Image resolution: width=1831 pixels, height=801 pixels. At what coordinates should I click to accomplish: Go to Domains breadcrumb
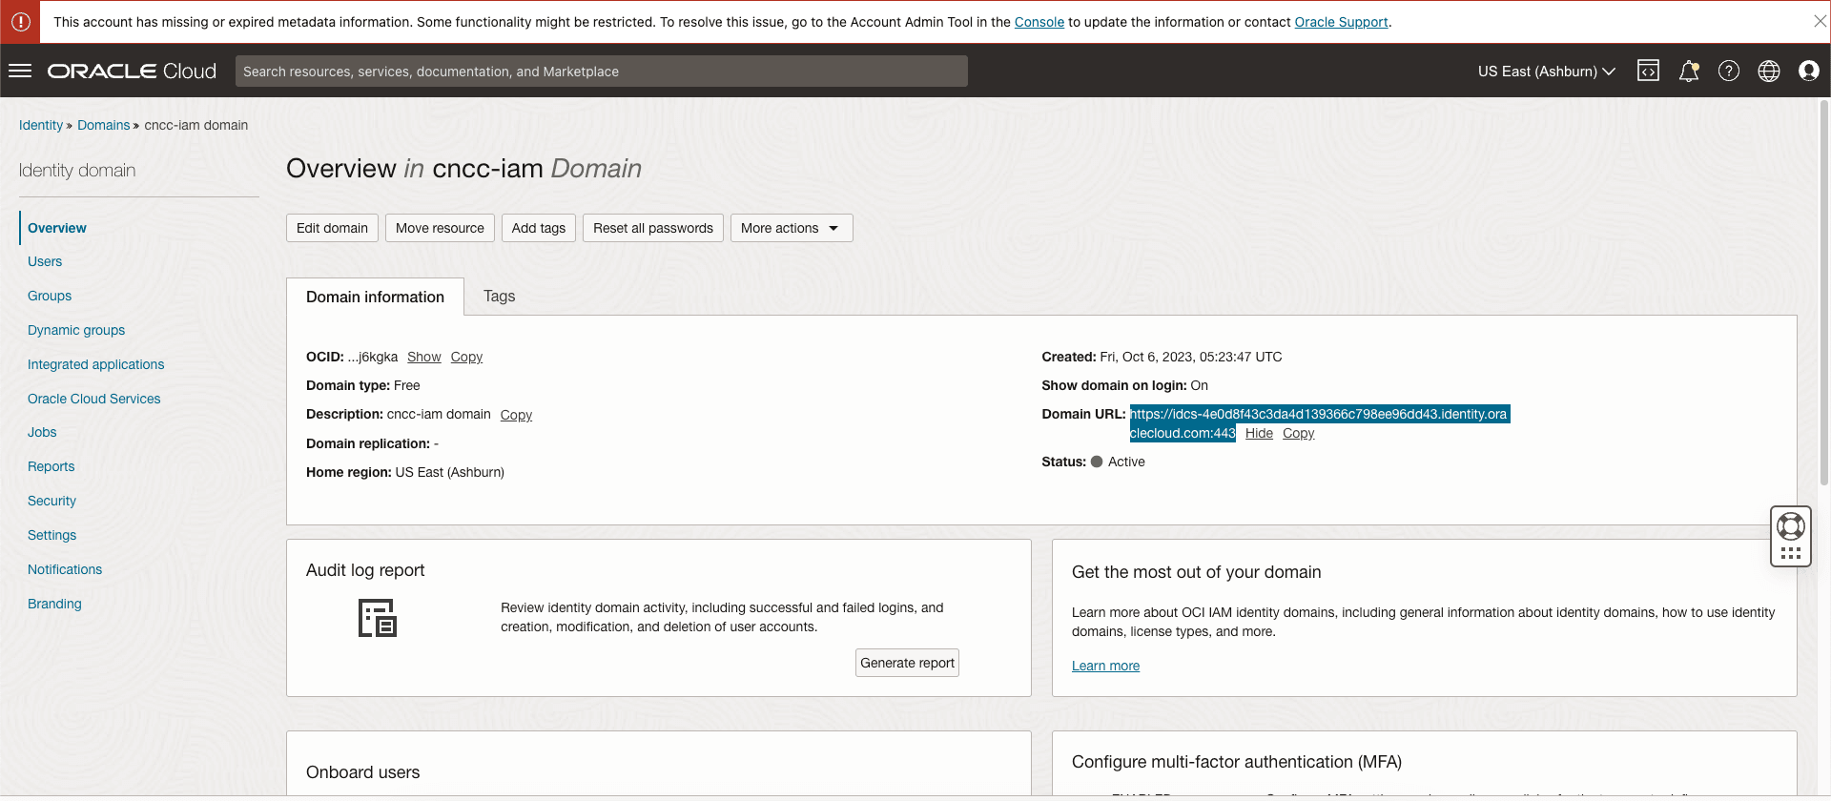point(103,125)
